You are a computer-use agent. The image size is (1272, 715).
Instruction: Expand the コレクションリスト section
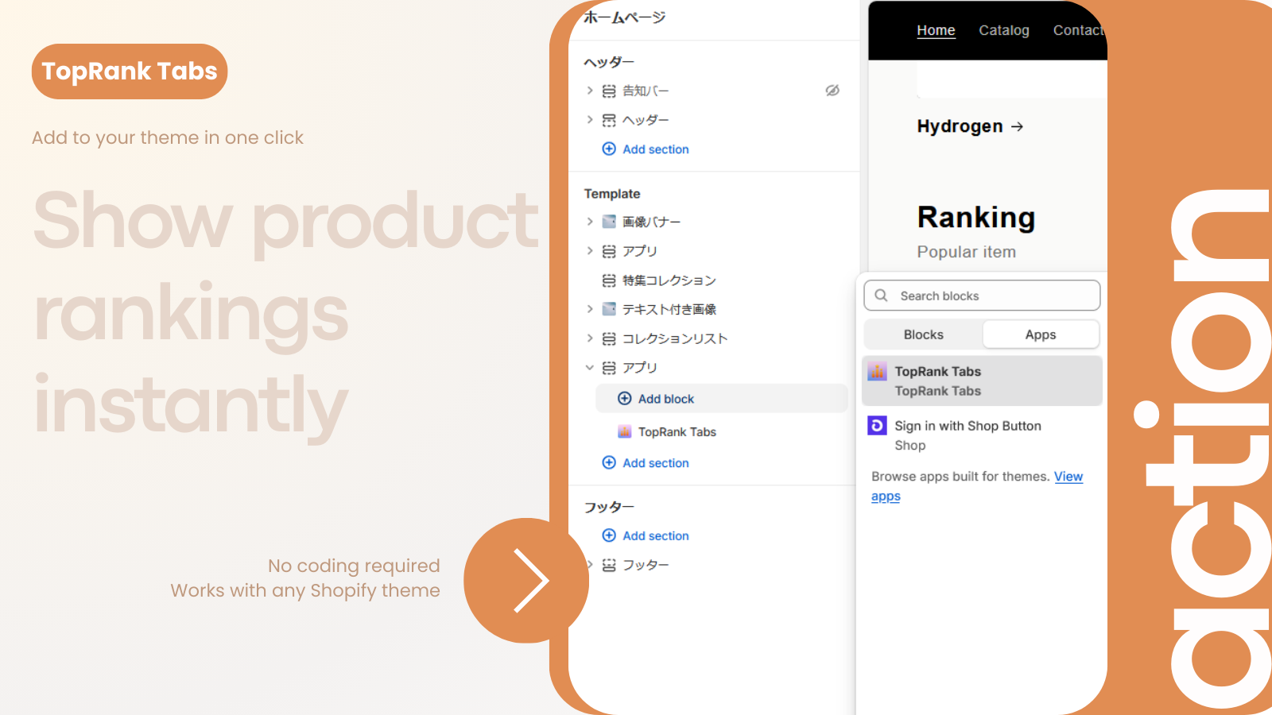tap(589, 338)
